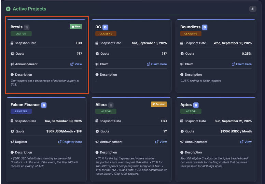Click the info icon beside 0G Description
This screenshot has width=265, height=184.
[x=97, y=74]
